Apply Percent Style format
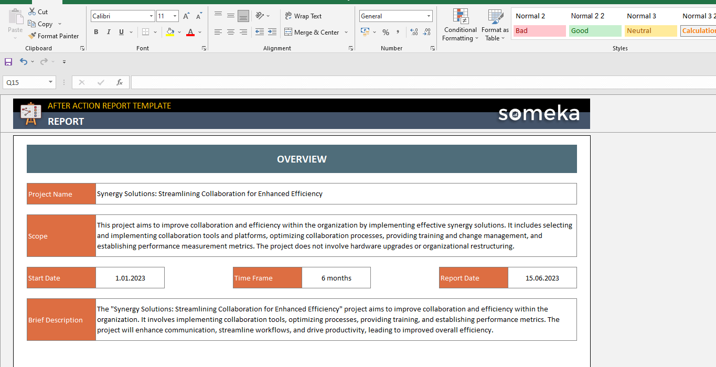Image resolution: width=716 pixels, height=367 pixels. 386,32
